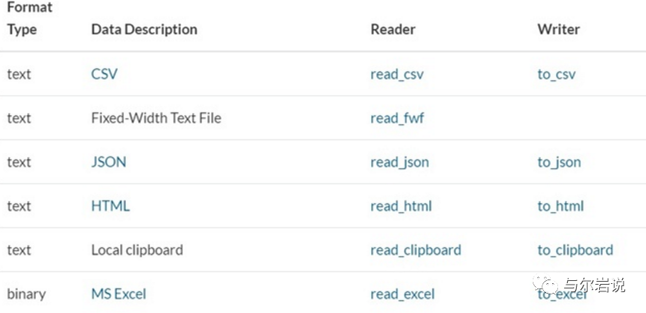Open the to_clipboard writer link
This screenshot has width=646, height=313.
coord(575,250)
